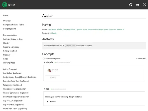The image size is (148, 111).
Task: Open Component Name Matrix page
Action: pos(13,25)
